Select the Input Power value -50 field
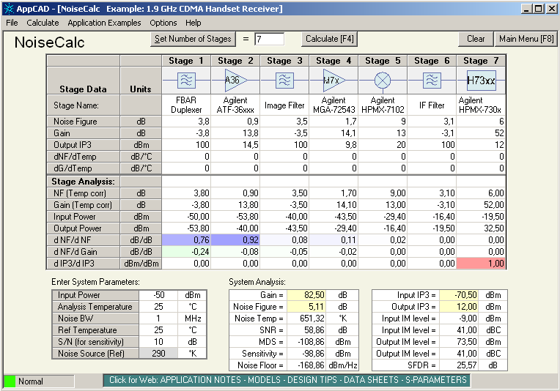 click(158, 295)
